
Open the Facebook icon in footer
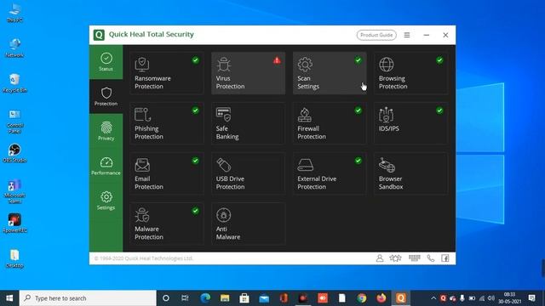(445, 258)
